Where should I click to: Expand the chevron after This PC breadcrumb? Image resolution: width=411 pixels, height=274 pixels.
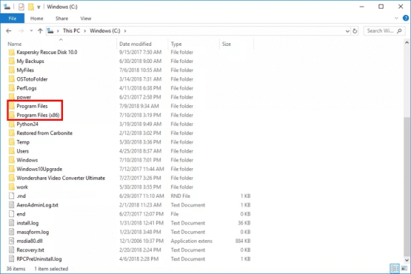pos(85,31)
